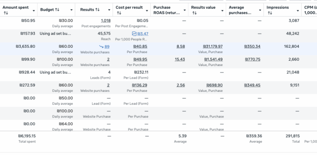Click the ₪6,195.15 total spent summary
The image size is (317, 155).
(x=27, y=136)
